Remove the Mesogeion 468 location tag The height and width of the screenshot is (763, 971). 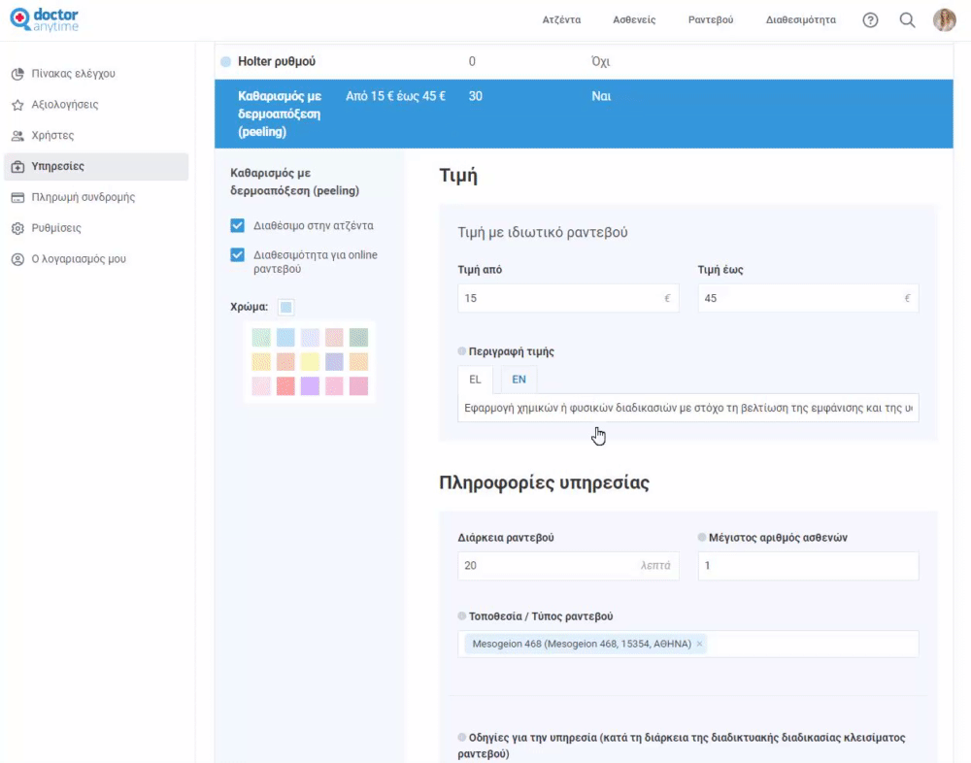point(699,645)
